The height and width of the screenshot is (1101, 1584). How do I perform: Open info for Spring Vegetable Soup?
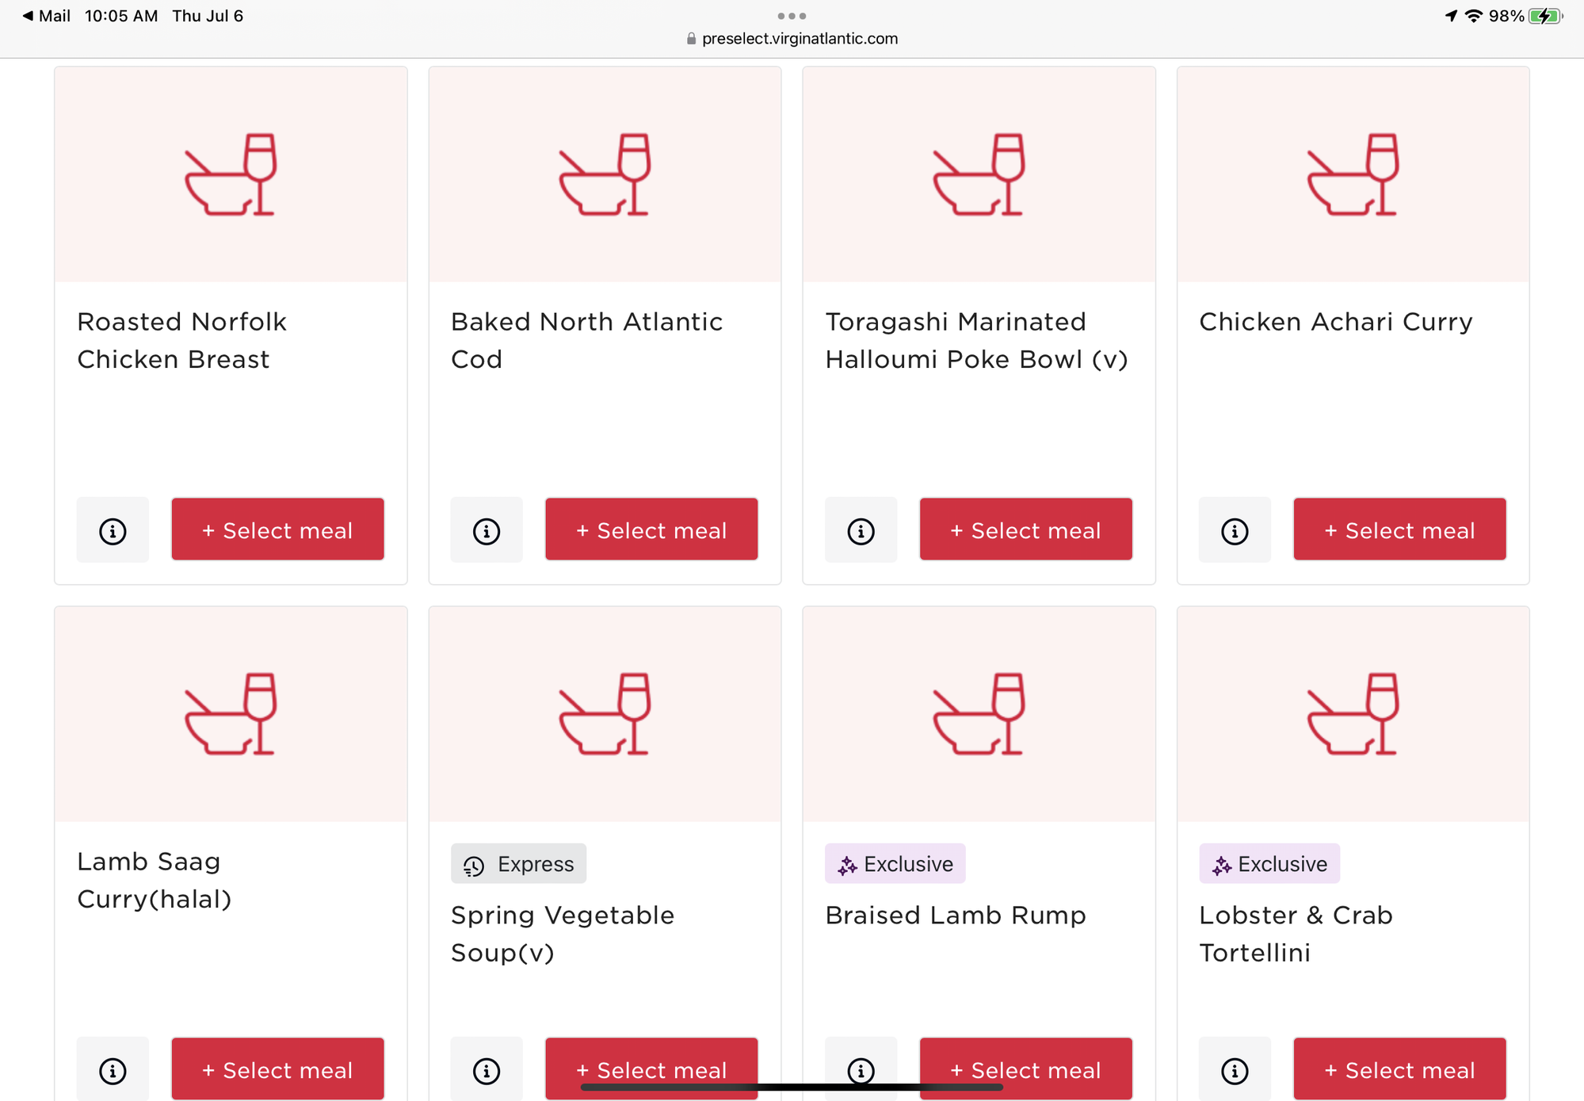tap(487, 1070)
